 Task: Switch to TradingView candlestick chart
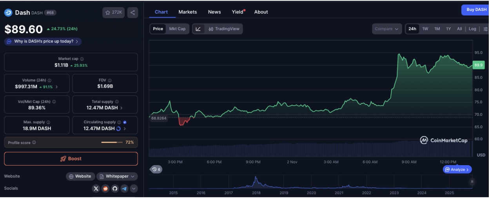224,29
